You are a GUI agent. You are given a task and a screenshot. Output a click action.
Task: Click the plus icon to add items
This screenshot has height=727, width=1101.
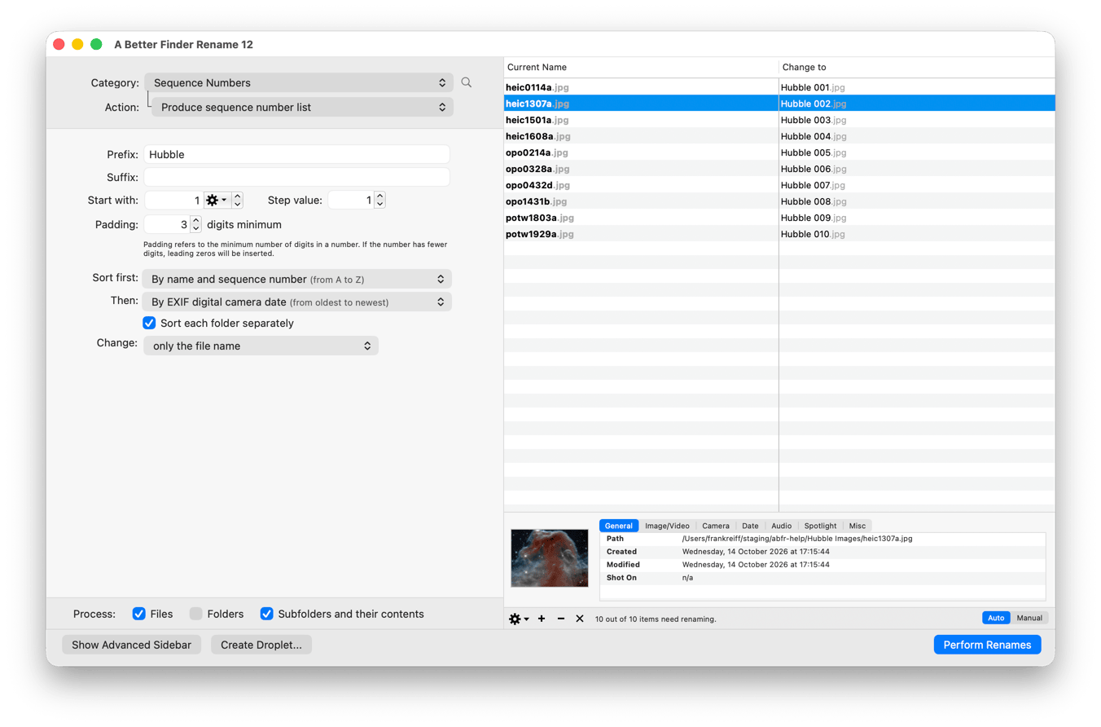[542, 619]
